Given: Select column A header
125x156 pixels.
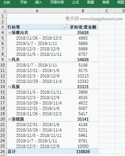Looking at the screenshot, I should [x=37, y=11].
